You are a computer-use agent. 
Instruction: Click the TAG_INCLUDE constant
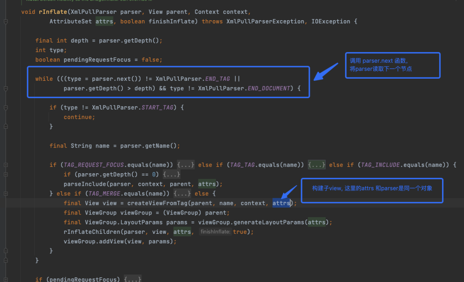coord(380,165)
